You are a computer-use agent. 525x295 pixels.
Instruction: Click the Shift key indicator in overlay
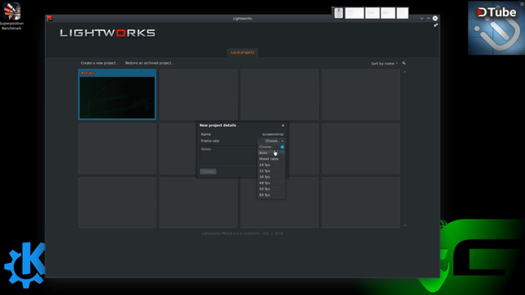pos(354,13)
